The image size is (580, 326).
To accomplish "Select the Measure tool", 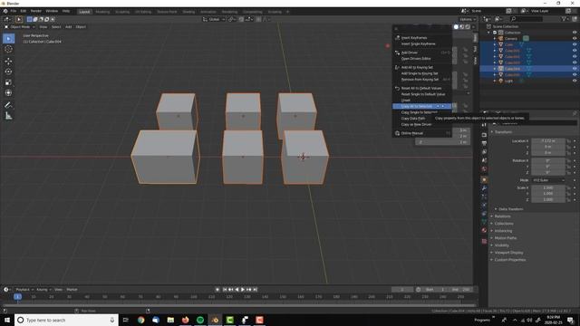I will tap(8, 116).
